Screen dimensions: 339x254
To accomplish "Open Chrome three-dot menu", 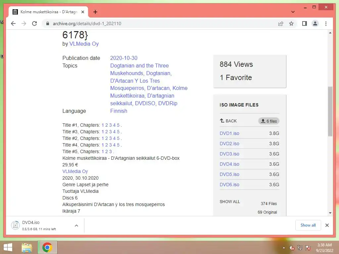I will tap(326, 23).
